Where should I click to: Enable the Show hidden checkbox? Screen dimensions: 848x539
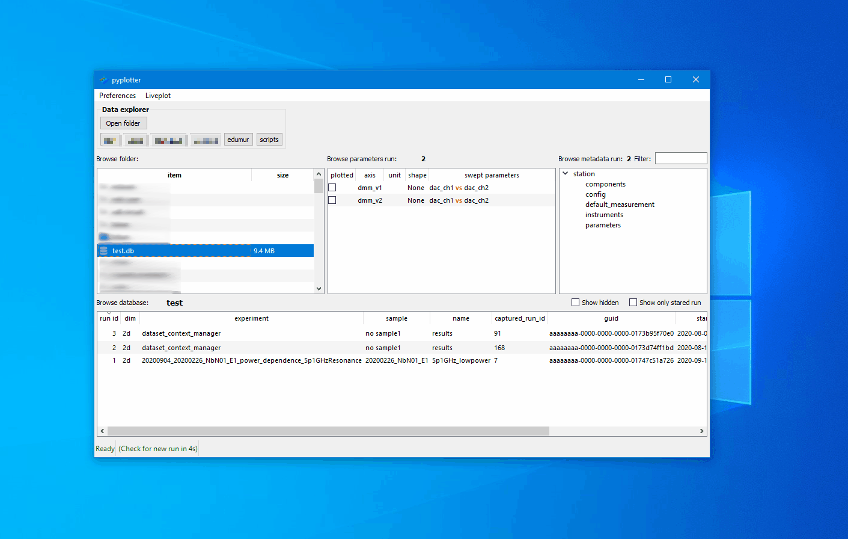coord(575,303)
